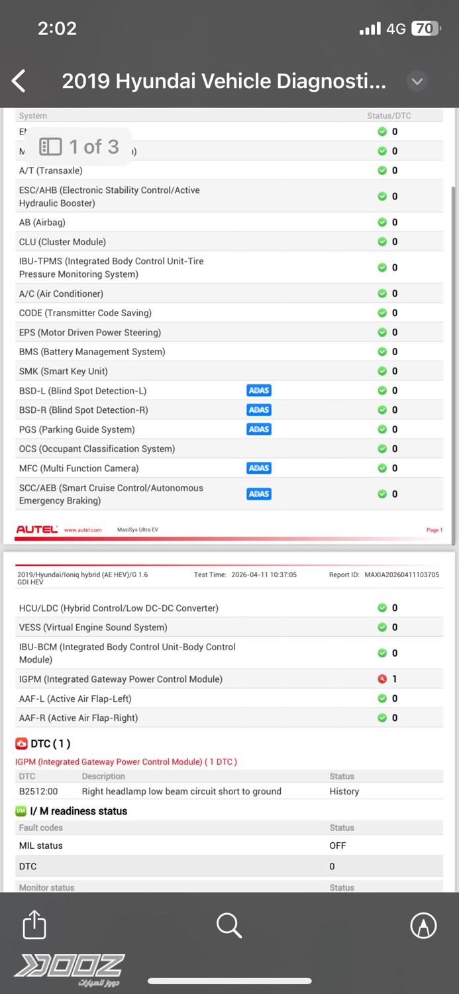The image size is (459, 994).
Task: Tap the document title text
Action: click(x=224, y=82)
